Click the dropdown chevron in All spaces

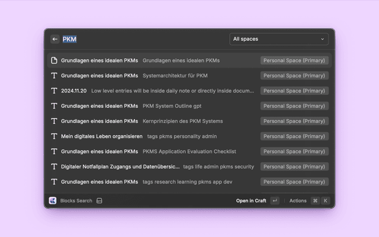tap(323, 39)
